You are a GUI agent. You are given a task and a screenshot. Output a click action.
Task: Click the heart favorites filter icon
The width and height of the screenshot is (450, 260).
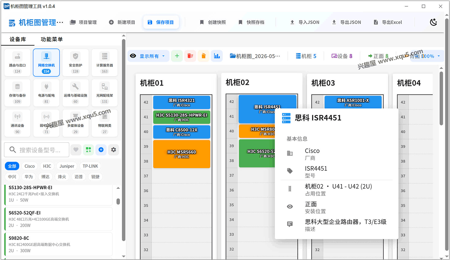(x=76, y=149)
